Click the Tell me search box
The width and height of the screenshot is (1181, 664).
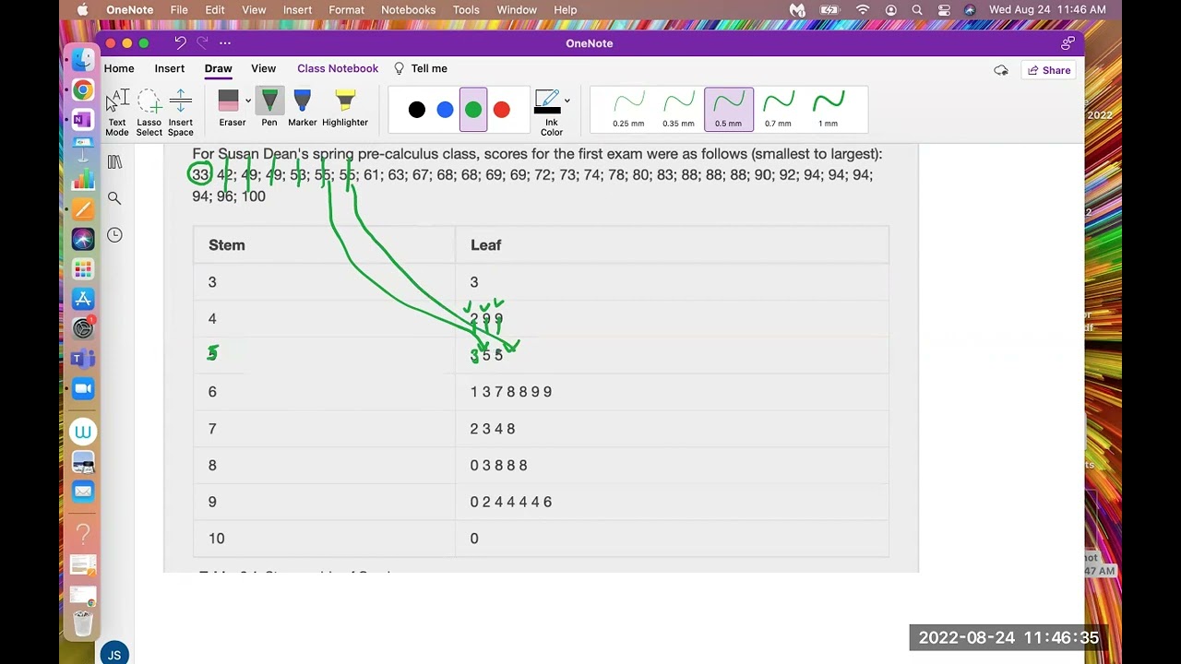422,68
